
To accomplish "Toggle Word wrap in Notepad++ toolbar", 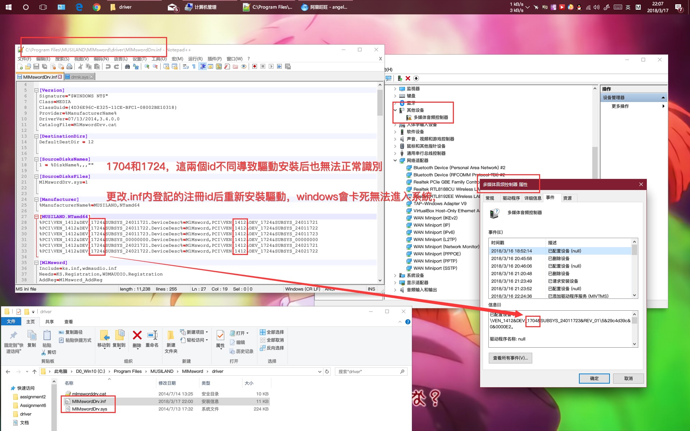I will coord(185,66).
